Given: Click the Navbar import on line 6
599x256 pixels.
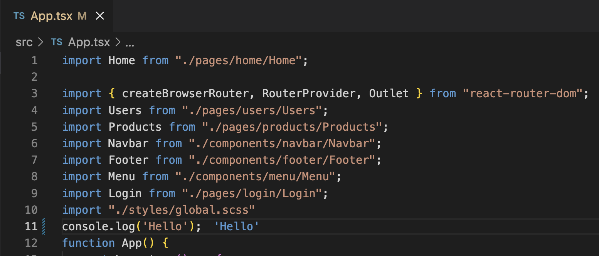Looking at the screenshot, I should point(127,143).
